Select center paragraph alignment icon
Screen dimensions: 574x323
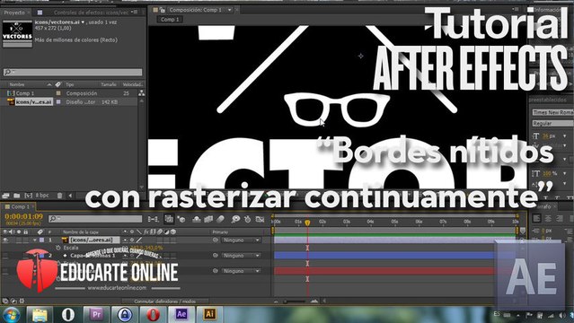click(548, 218)
